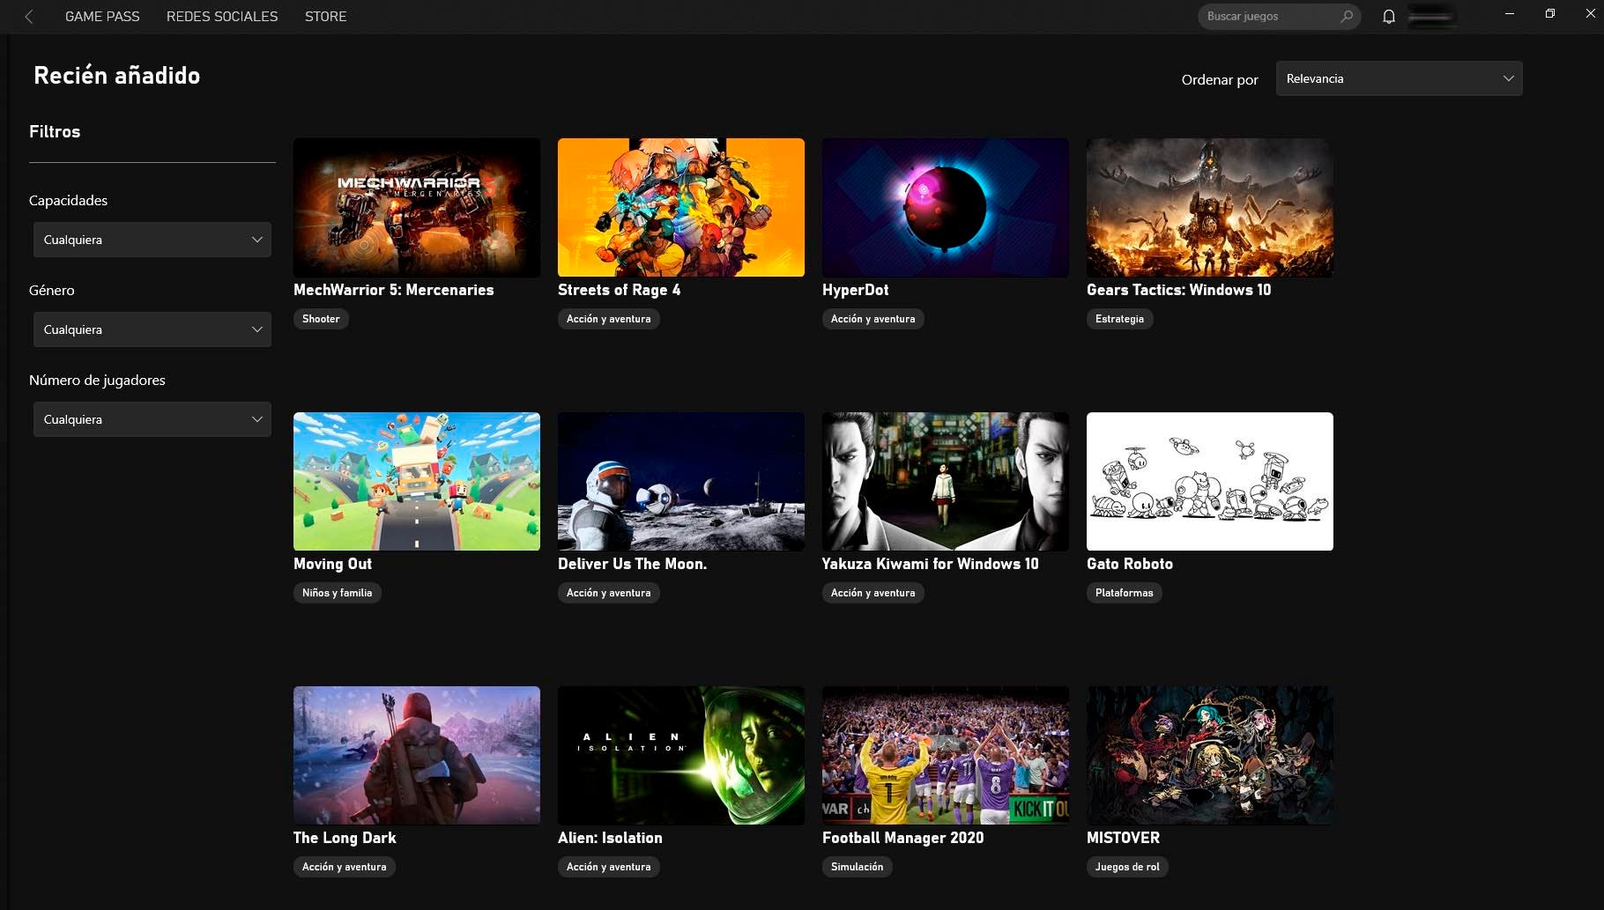Switch to REDES SOCIALES tab
This screenshot has height=910, width=1604.
point(222,17)
